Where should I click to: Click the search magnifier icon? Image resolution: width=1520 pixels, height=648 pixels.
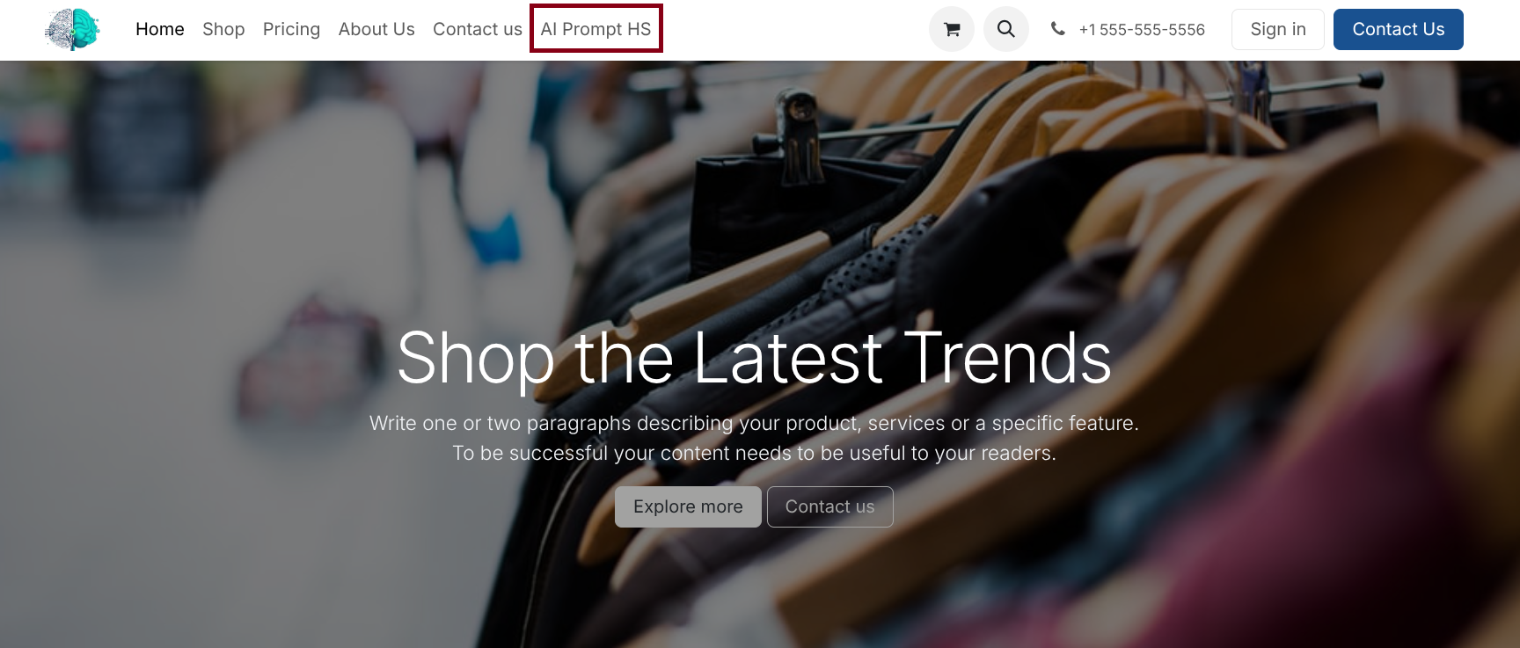pos(1006,29)
